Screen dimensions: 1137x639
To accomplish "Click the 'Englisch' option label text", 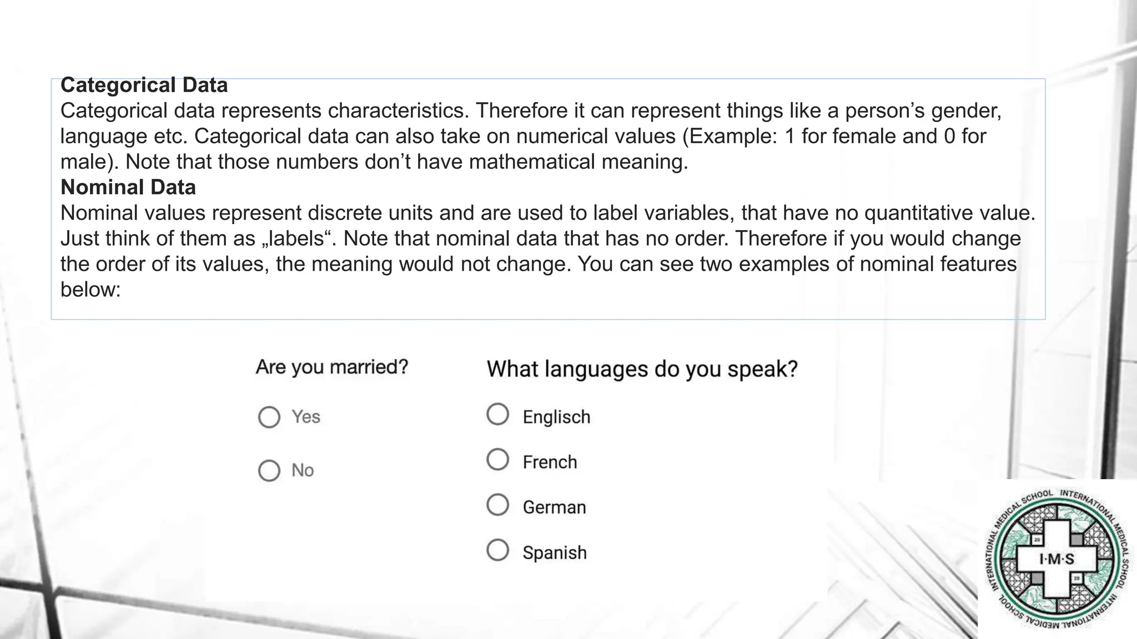I will click(556, 417).
